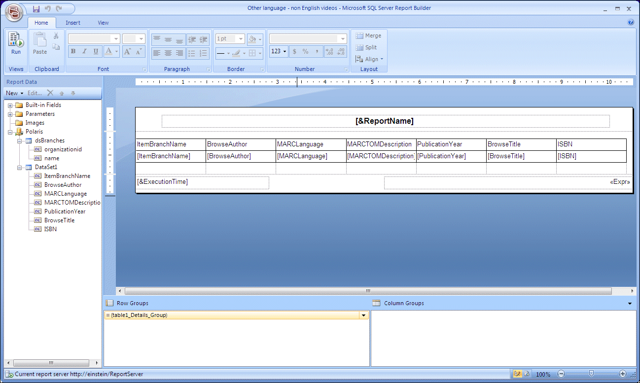
Task: Collapse the DataSet1 node
Action: tap(19, 168)
